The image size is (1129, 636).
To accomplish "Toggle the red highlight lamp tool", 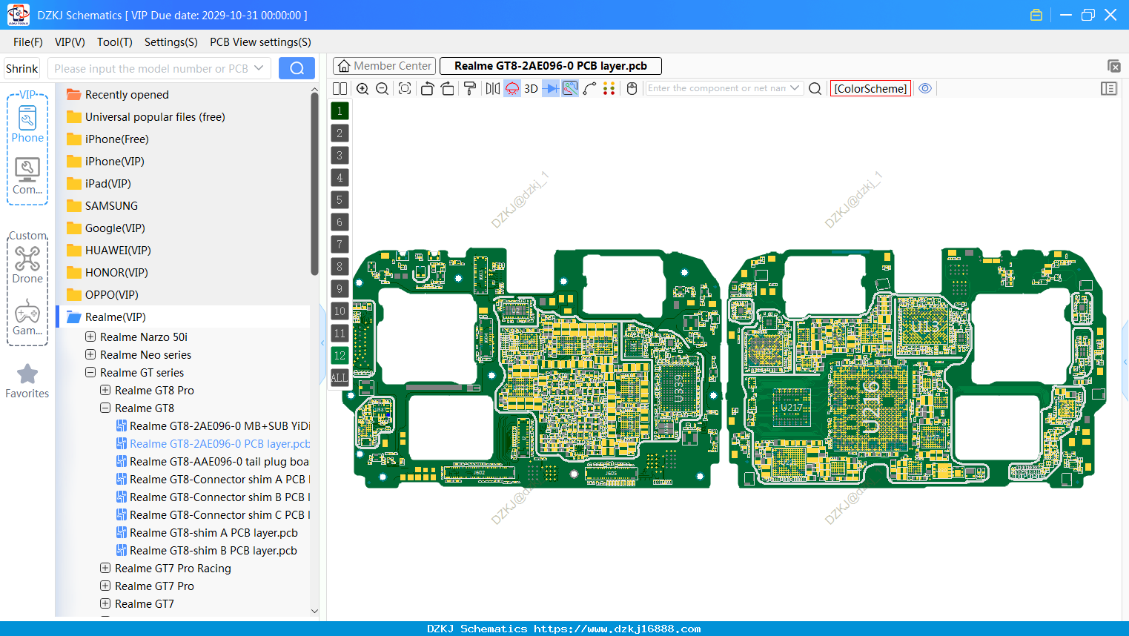I will [x=512, y=89].
